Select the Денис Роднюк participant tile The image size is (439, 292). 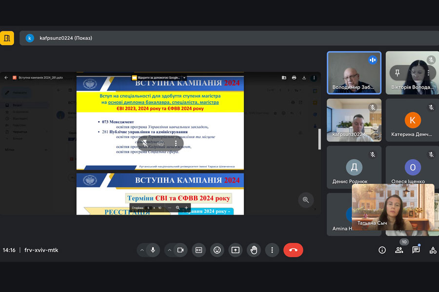(354, 167)
